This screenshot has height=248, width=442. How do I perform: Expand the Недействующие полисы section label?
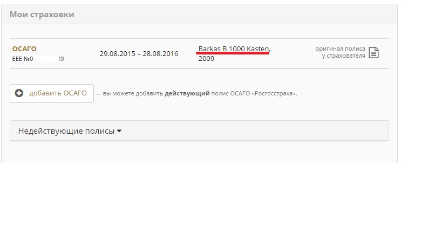(66, 131)
